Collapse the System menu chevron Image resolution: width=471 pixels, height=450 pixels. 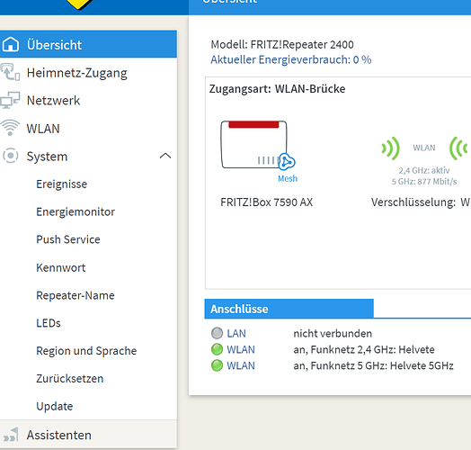(x=165, y=156)
